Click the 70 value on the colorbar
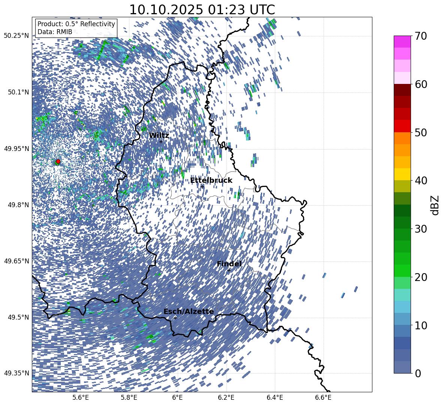This screenshot has width=444, height=405. click(421, 36)
